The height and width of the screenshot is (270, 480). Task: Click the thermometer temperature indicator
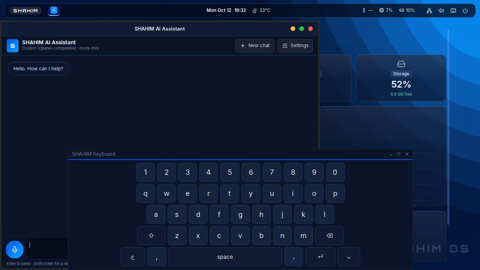[368, 11]
